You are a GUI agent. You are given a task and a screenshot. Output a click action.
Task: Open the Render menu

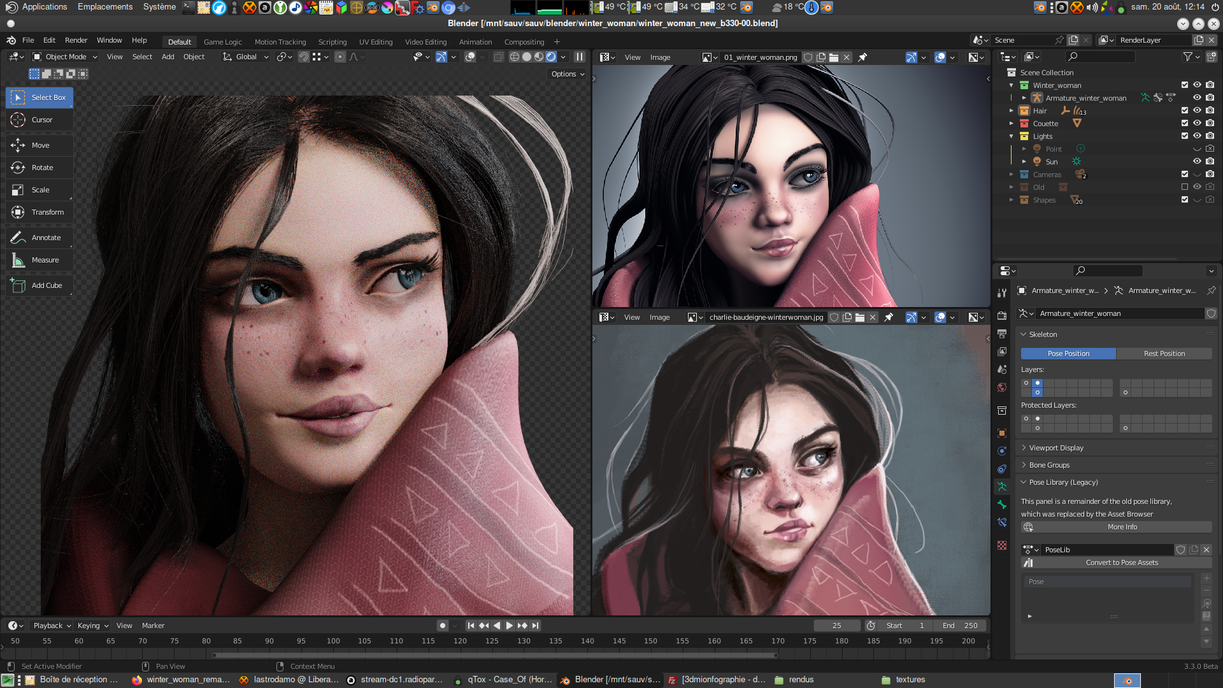[76, 40]
